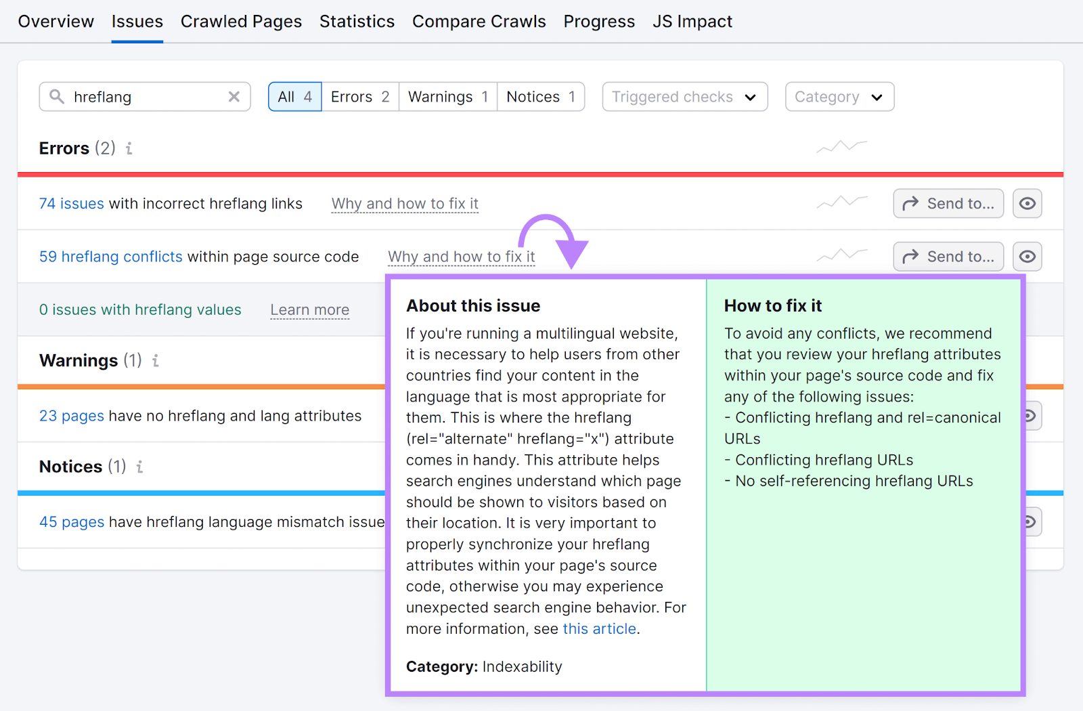The image size is (1083, 711).
Task: Click the hreflang search input field
Action: tap(145, 97)
